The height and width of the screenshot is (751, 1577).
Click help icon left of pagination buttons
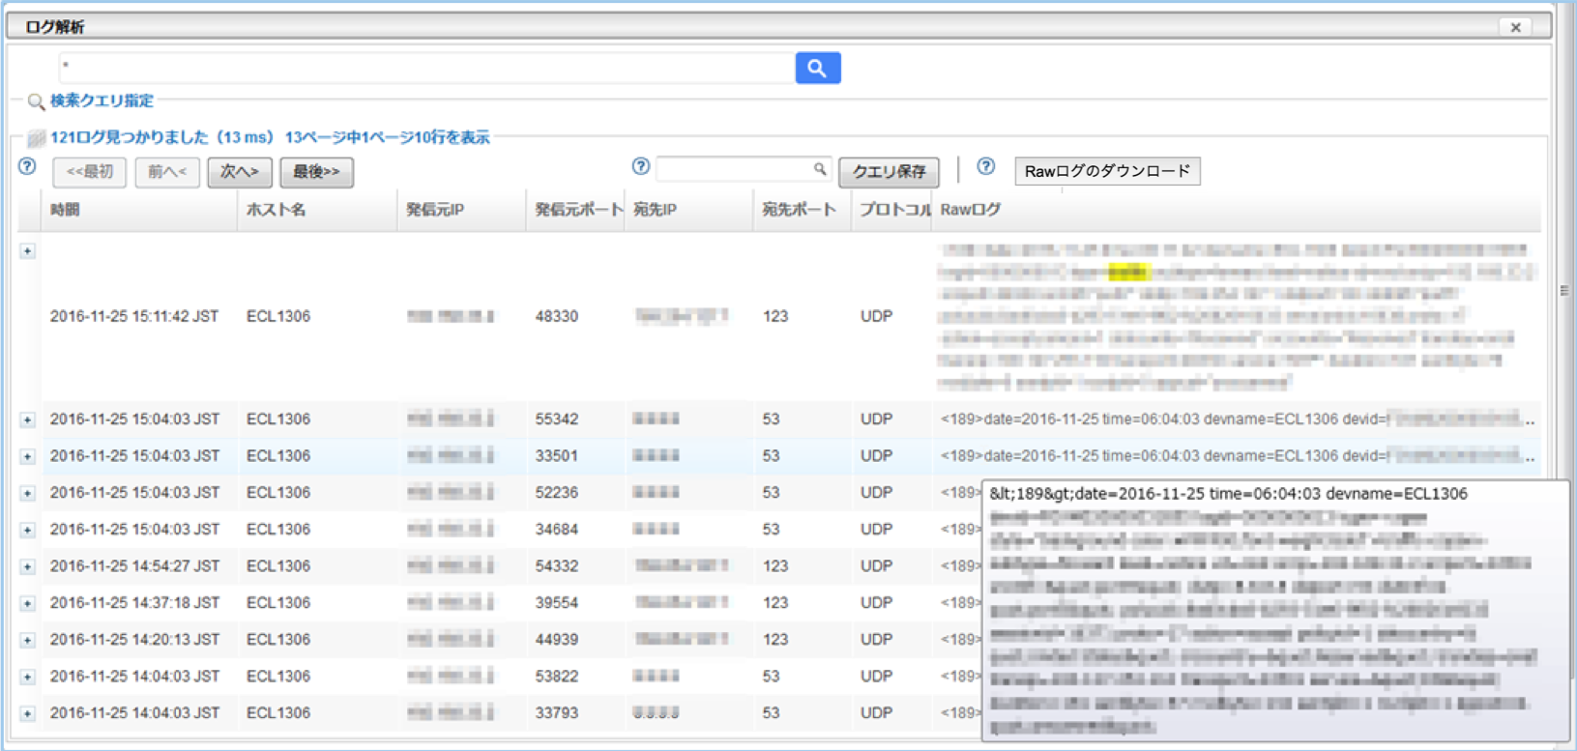click(27, 166)
